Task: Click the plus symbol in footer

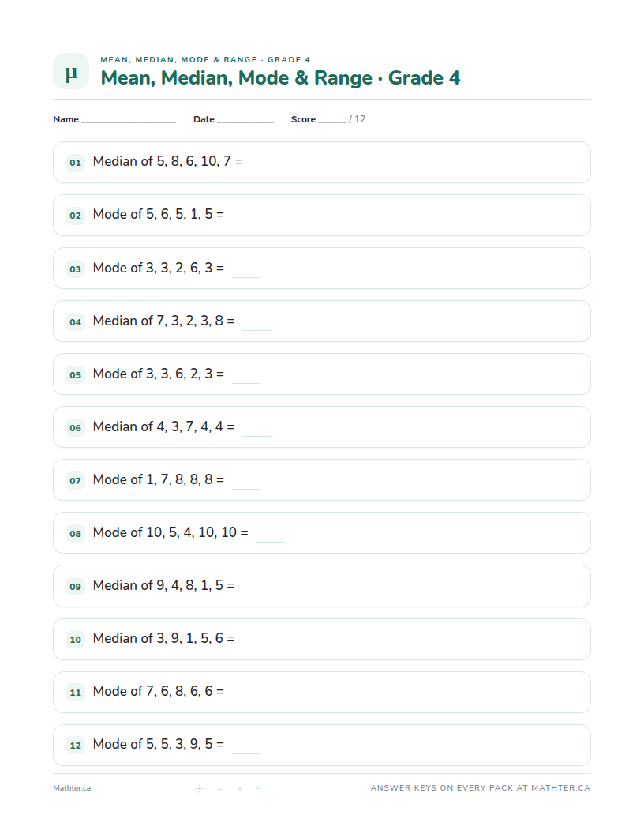Action: [199, 788]
